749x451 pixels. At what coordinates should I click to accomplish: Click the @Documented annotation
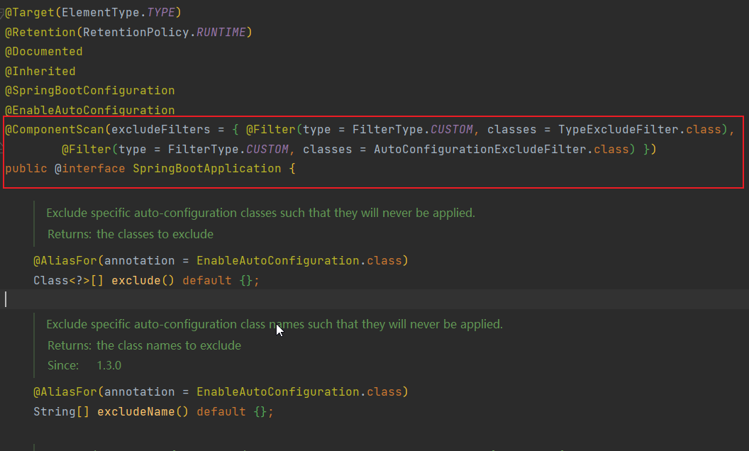pyautogui.click(x=43, y=52)
